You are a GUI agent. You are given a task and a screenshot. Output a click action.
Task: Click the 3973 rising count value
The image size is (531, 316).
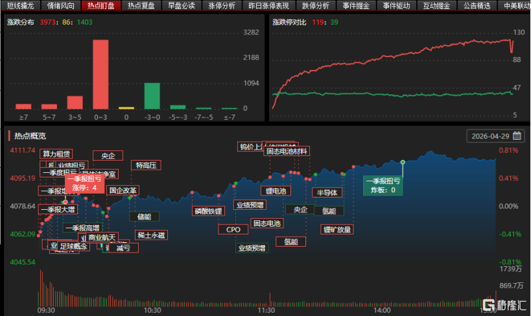coord(47,22)
